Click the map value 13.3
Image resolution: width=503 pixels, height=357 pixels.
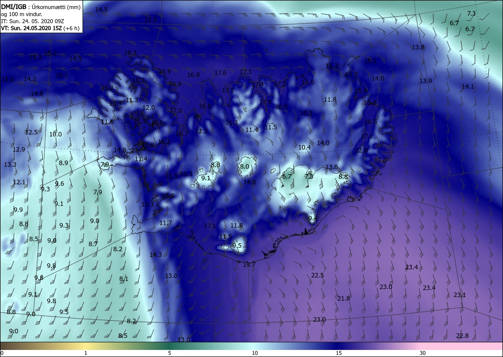click(10, 164)
